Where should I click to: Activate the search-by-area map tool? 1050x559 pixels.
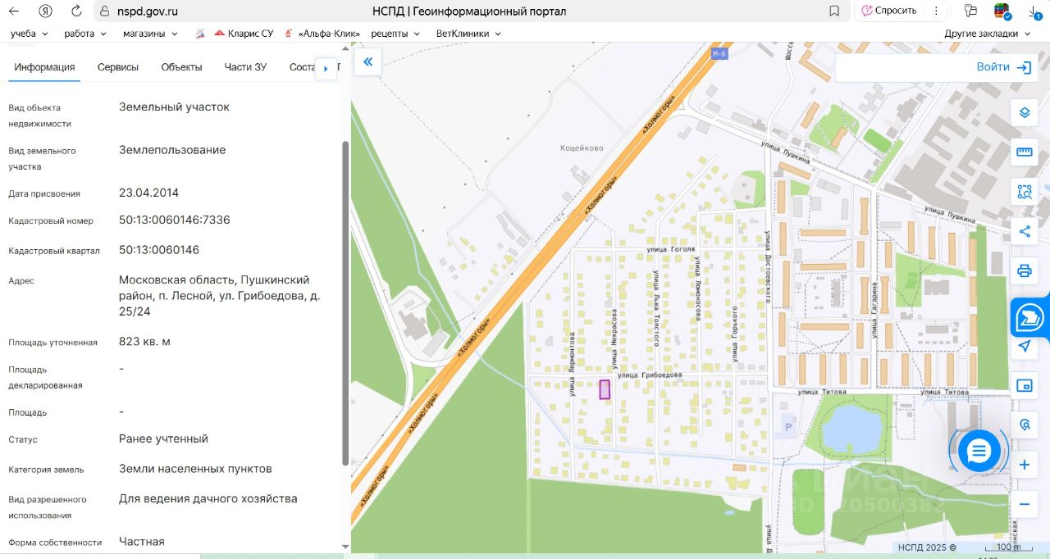[1024, 192]
